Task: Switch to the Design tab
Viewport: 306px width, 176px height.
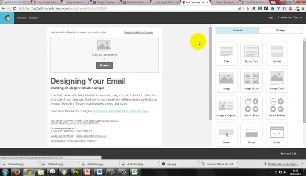Action: coord(280,30)
